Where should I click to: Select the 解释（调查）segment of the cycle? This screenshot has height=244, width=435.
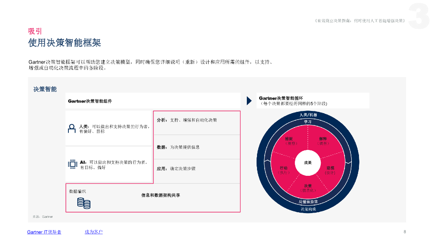[323, 141]
